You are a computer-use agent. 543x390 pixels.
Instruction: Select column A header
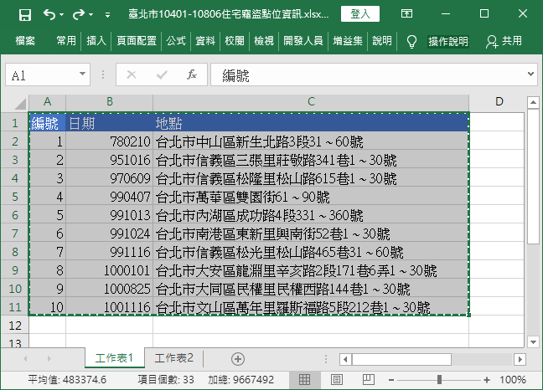tap(47, 101)
